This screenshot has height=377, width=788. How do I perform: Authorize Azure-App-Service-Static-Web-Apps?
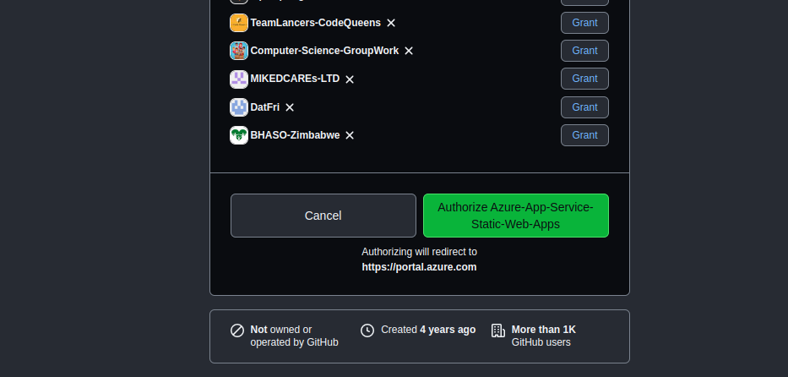pos(515,216)
